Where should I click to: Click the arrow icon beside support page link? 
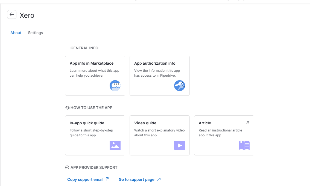159,179
